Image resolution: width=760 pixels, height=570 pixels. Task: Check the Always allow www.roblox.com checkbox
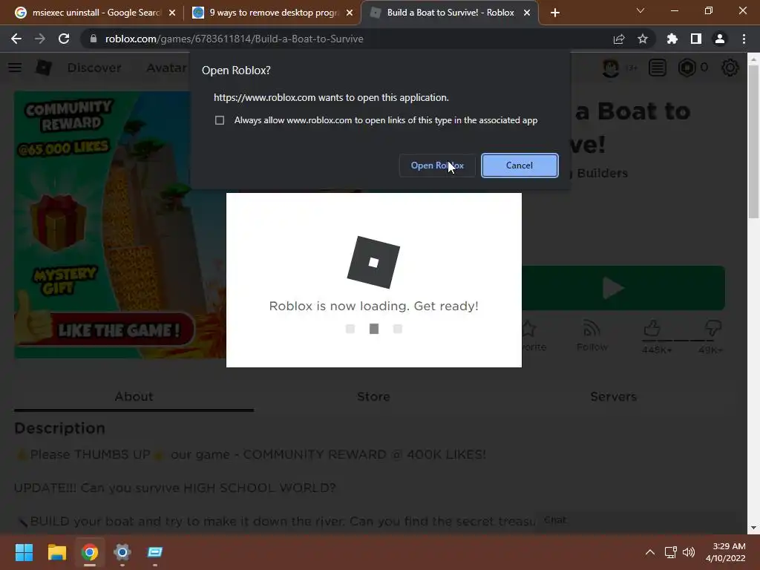pos(220,120)
